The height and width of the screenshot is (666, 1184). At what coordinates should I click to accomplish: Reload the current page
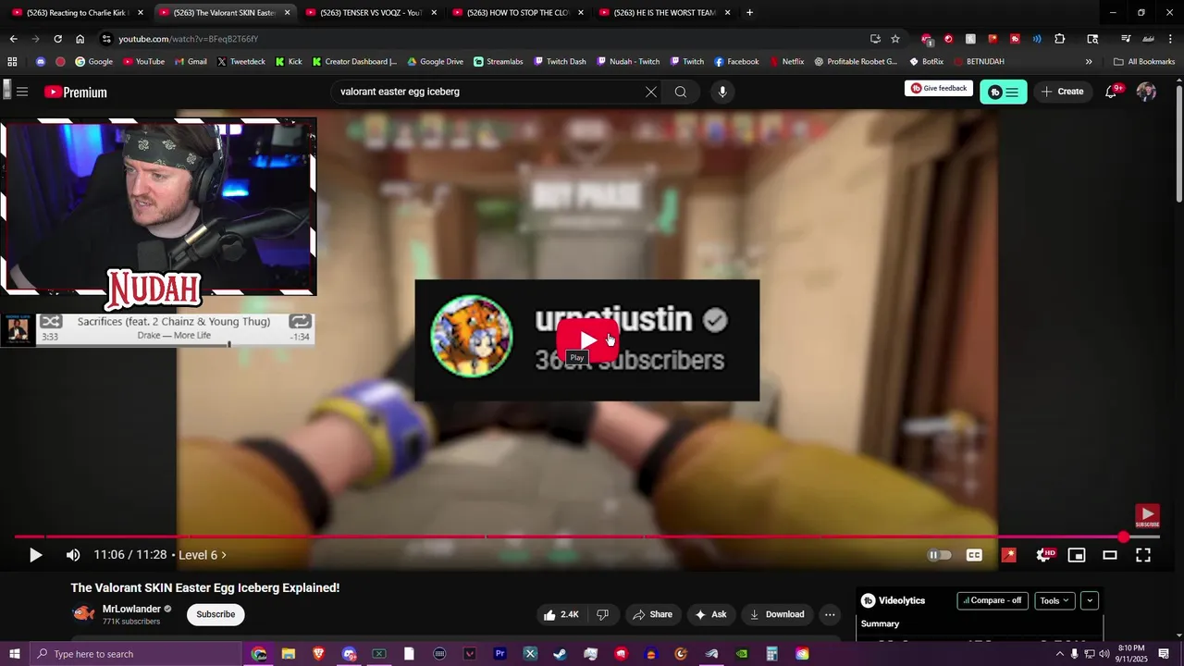pos(57,39)
